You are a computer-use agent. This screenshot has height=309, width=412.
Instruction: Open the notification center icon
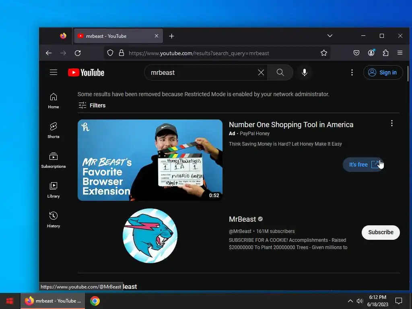tap(399, 301)
